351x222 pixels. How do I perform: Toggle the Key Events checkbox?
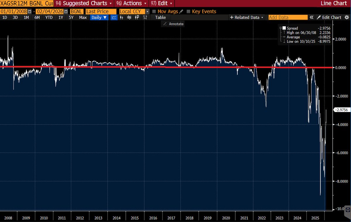[x=188, y=11]
